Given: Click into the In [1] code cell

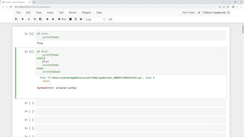Looking at the screenshot, I should 130,35.
